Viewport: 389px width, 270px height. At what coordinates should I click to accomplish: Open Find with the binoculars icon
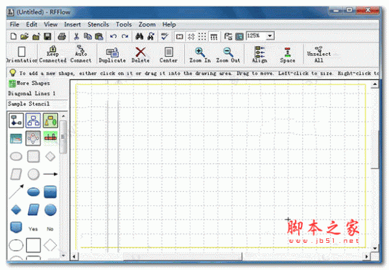[x=139, y=36]
